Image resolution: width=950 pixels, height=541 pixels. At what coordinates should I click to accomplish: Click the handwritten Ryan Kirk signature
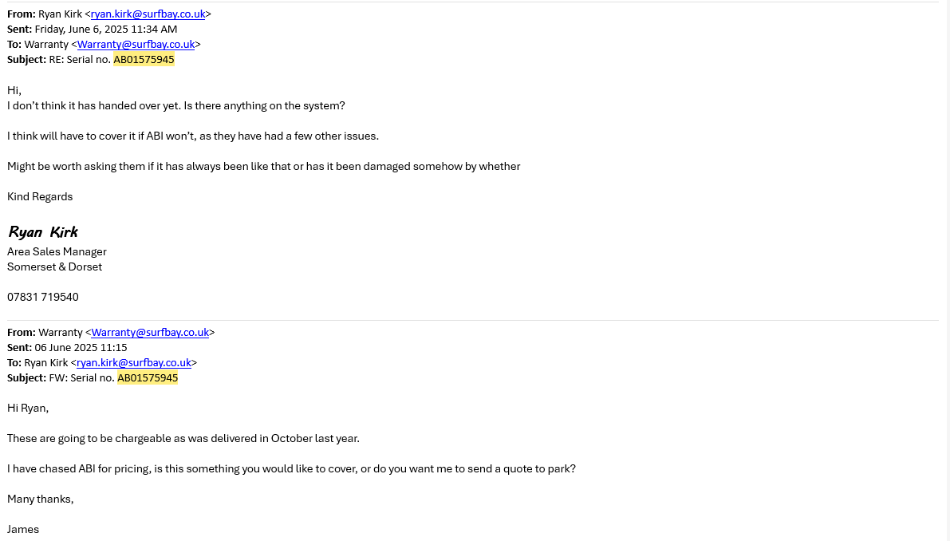(43, 232)
